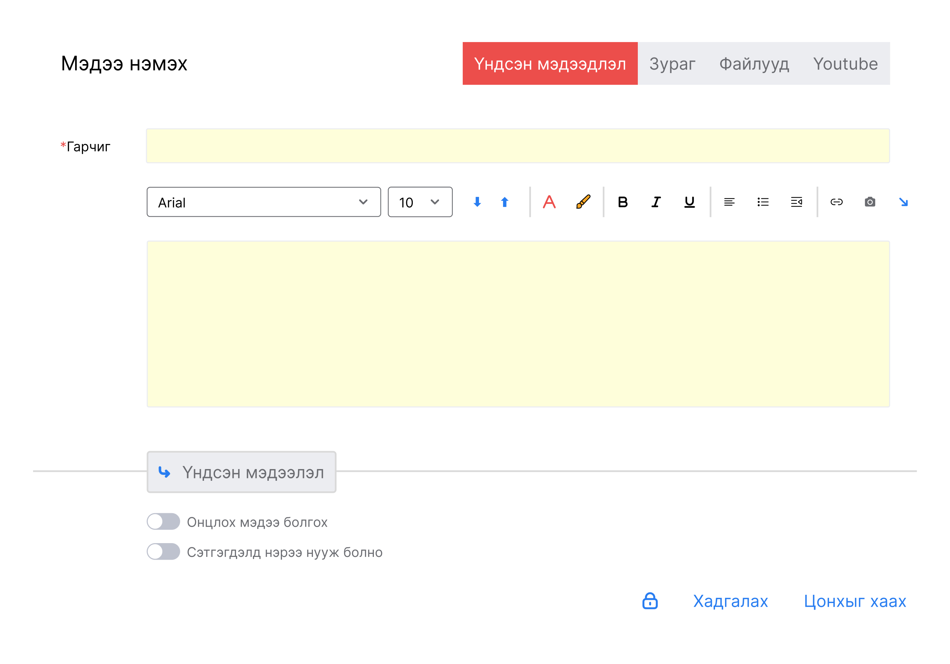Toggle Сэтгэгдэлд нэрээ нууж болно switch
This screenshot has height=664, width=950.
tap(163, 551)
